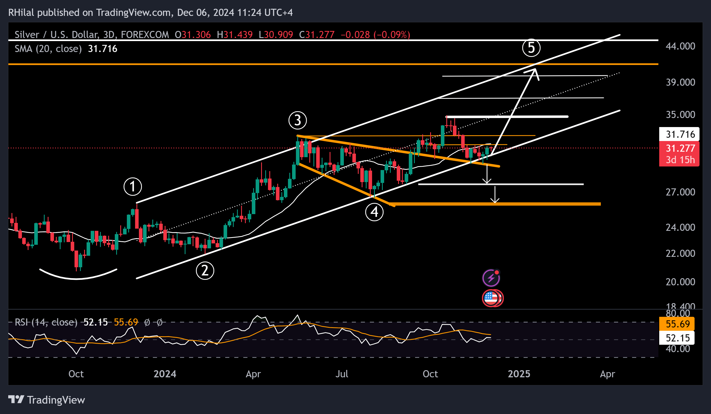Click the RSI (14, close) indicator label

pyautogui.click(x=46, y=322)
